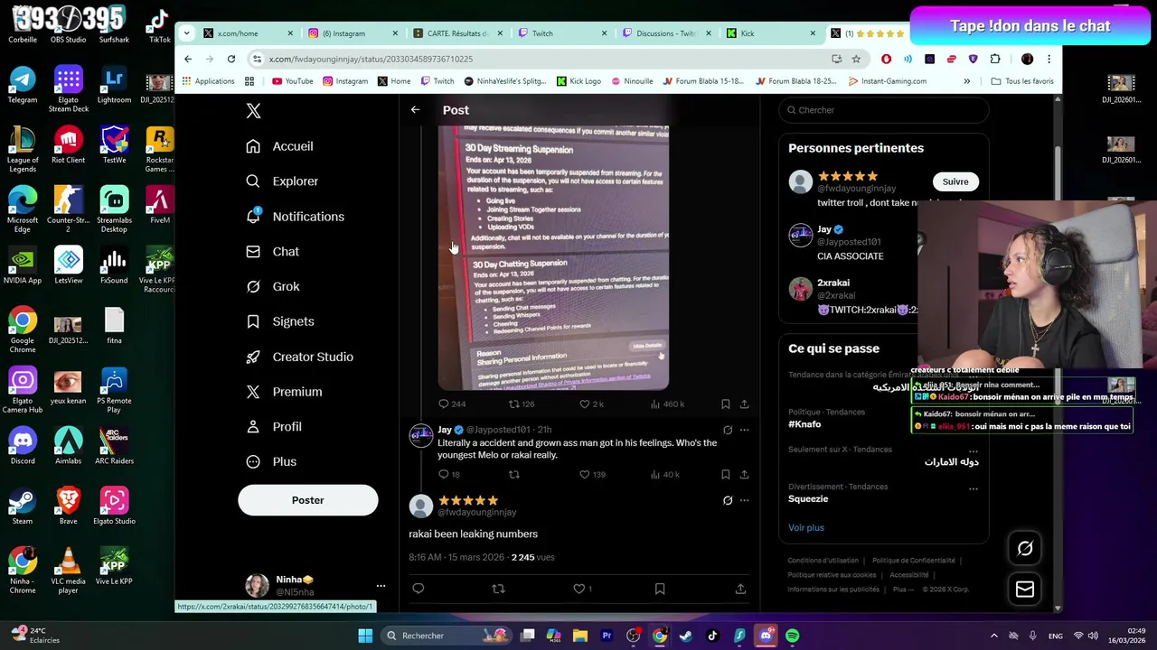The width and height of the screenshot is (1157, 650).
Task: Open Ninha account menu three dots
Action: [x=381, y=586]
